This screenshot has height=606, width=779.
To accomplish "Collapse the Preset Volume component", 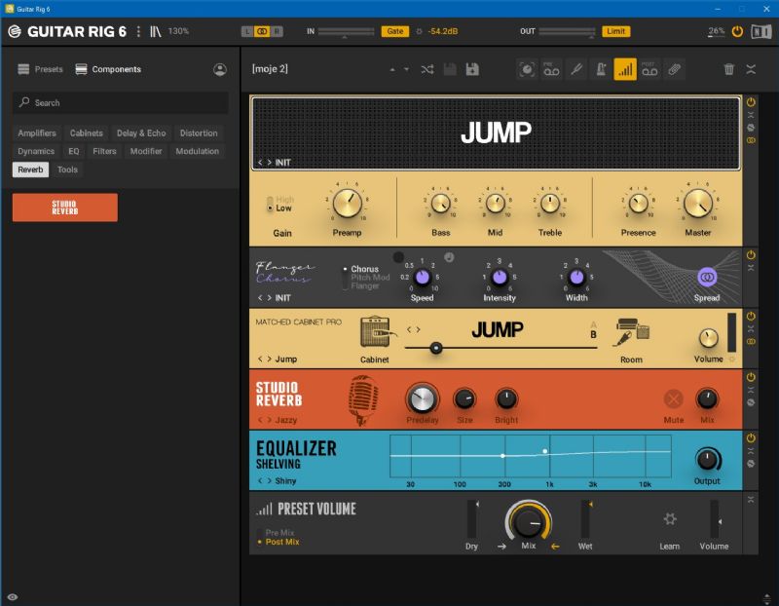I will tap(751, 500).
